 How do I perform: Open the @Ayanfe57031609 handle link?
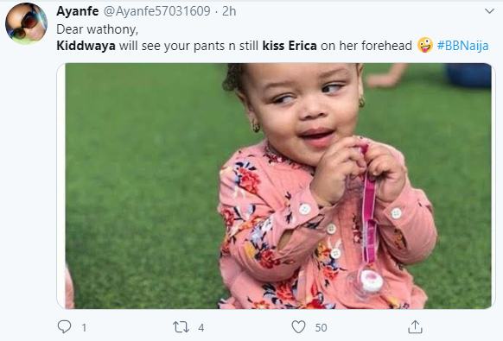tap(157, 11)
